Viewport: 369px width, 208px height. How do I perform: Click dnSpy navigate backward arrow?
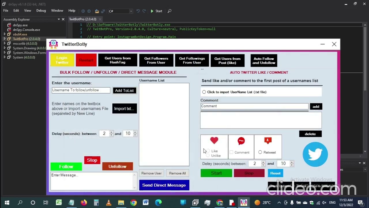tap(83, 11)
